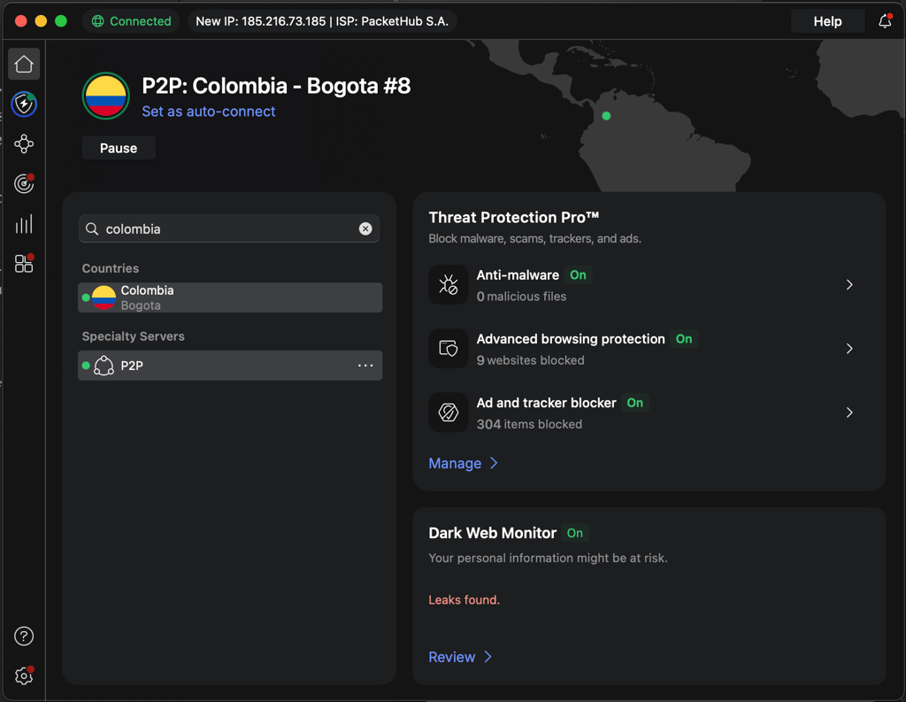Select the P2P specialty server row

pos(230,366)
